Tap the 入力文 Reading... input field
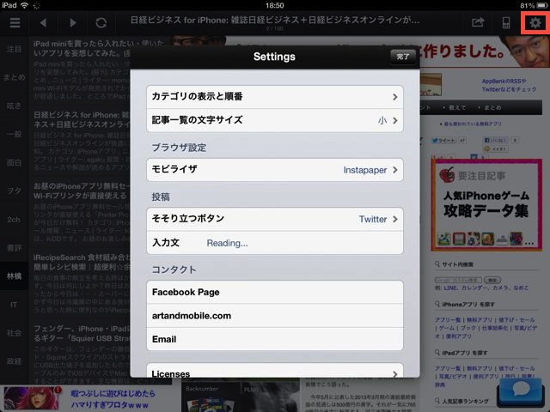 (275, 242)
